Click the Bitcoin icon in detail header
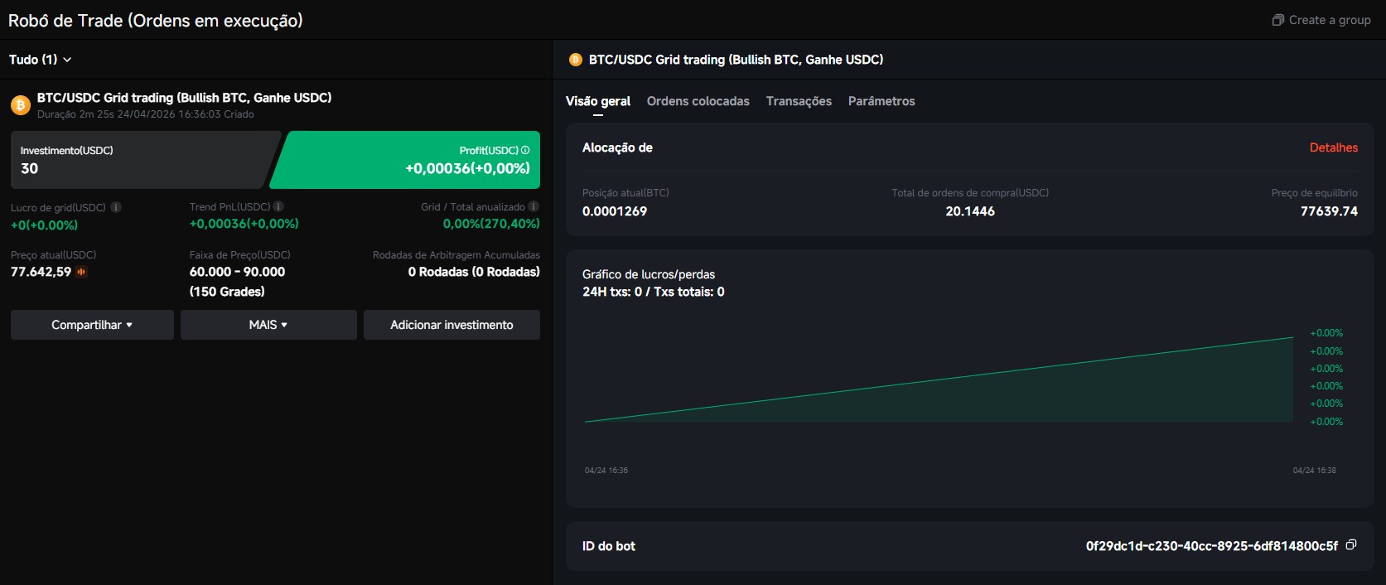The width and height of the screenshot is (1386, 585). 576,60
